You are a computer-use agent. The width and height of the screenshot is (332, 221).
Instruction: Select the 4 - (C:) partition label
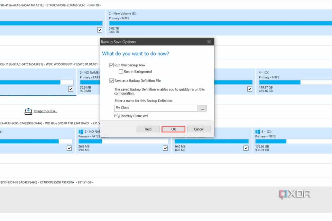click(266, 132)
